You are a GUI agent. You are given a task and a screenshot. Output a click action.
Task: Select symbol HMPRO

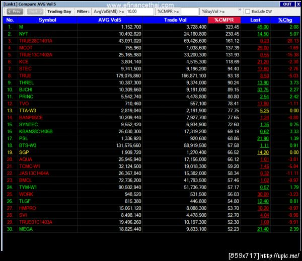point(28,208)
